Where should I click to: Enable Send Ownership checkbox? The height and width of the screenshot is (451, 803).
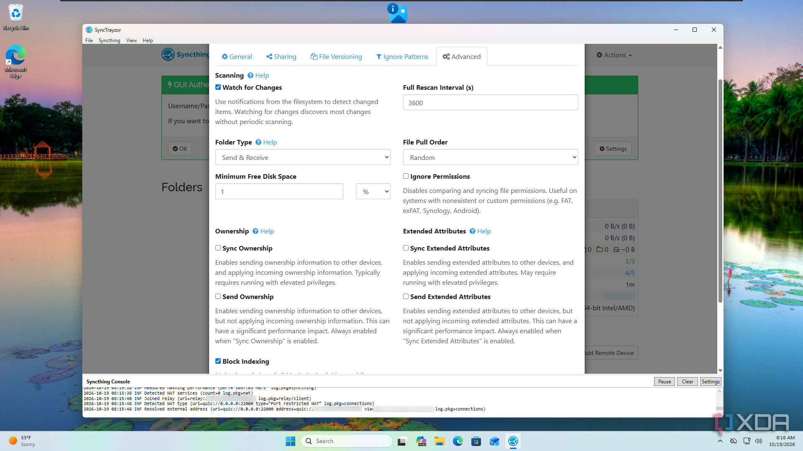(x=218, y=296)
